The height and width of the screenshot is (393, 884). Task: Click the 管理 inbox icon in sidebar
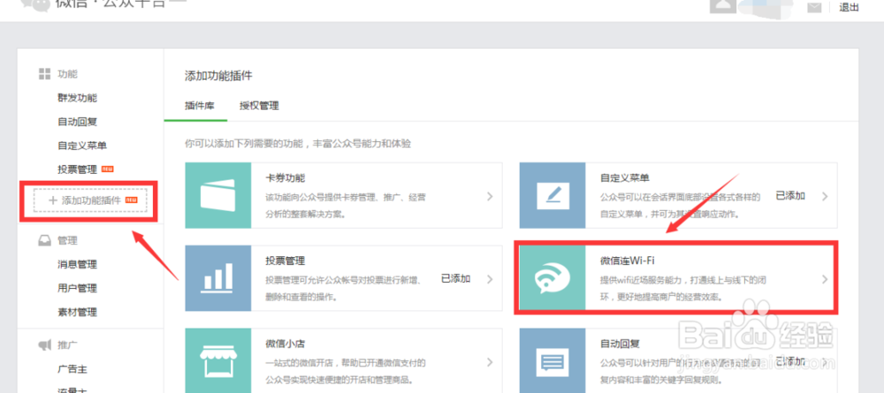coord(44,240)
